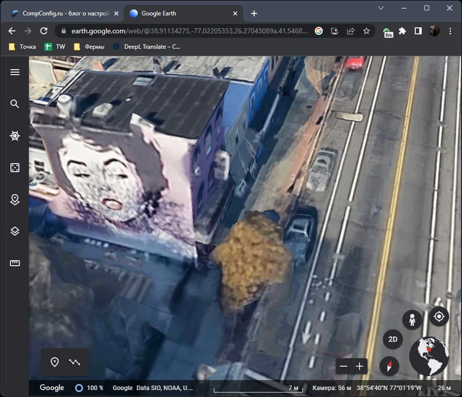The height and width of the screenshot is (397, 462).
Task: Open the Точка bookmark folder
Action: (x=23, y=47)
